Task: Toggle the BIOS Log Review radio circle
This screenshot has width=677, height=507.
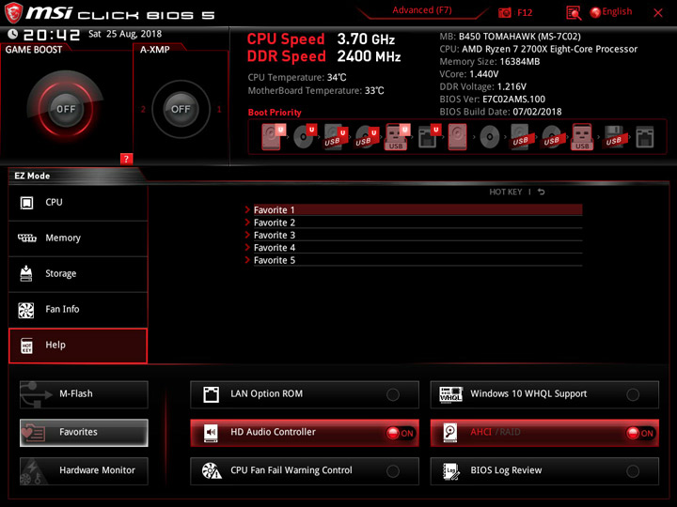Action: tap(633, 470)
